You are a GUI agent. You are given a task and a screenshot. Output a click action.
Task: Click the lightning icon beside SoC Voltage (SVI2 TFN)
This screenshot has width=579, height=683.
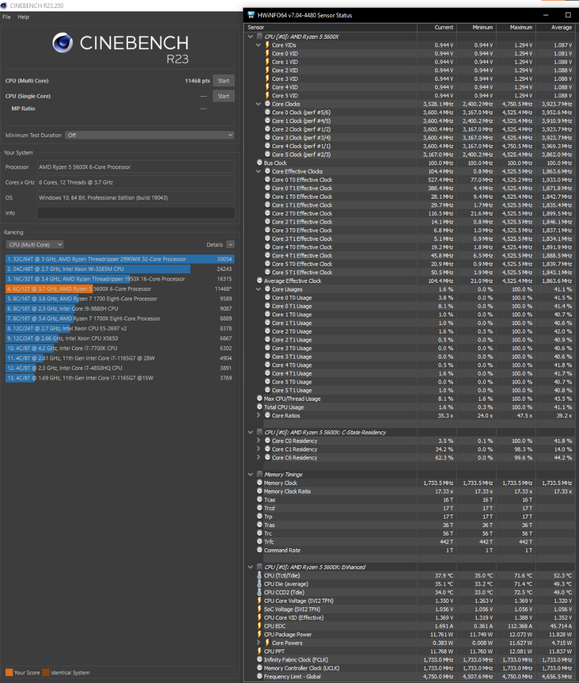[260, 609]
